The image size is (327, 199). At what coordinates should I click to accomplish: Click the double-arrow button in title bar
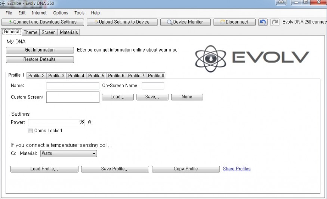281,2
